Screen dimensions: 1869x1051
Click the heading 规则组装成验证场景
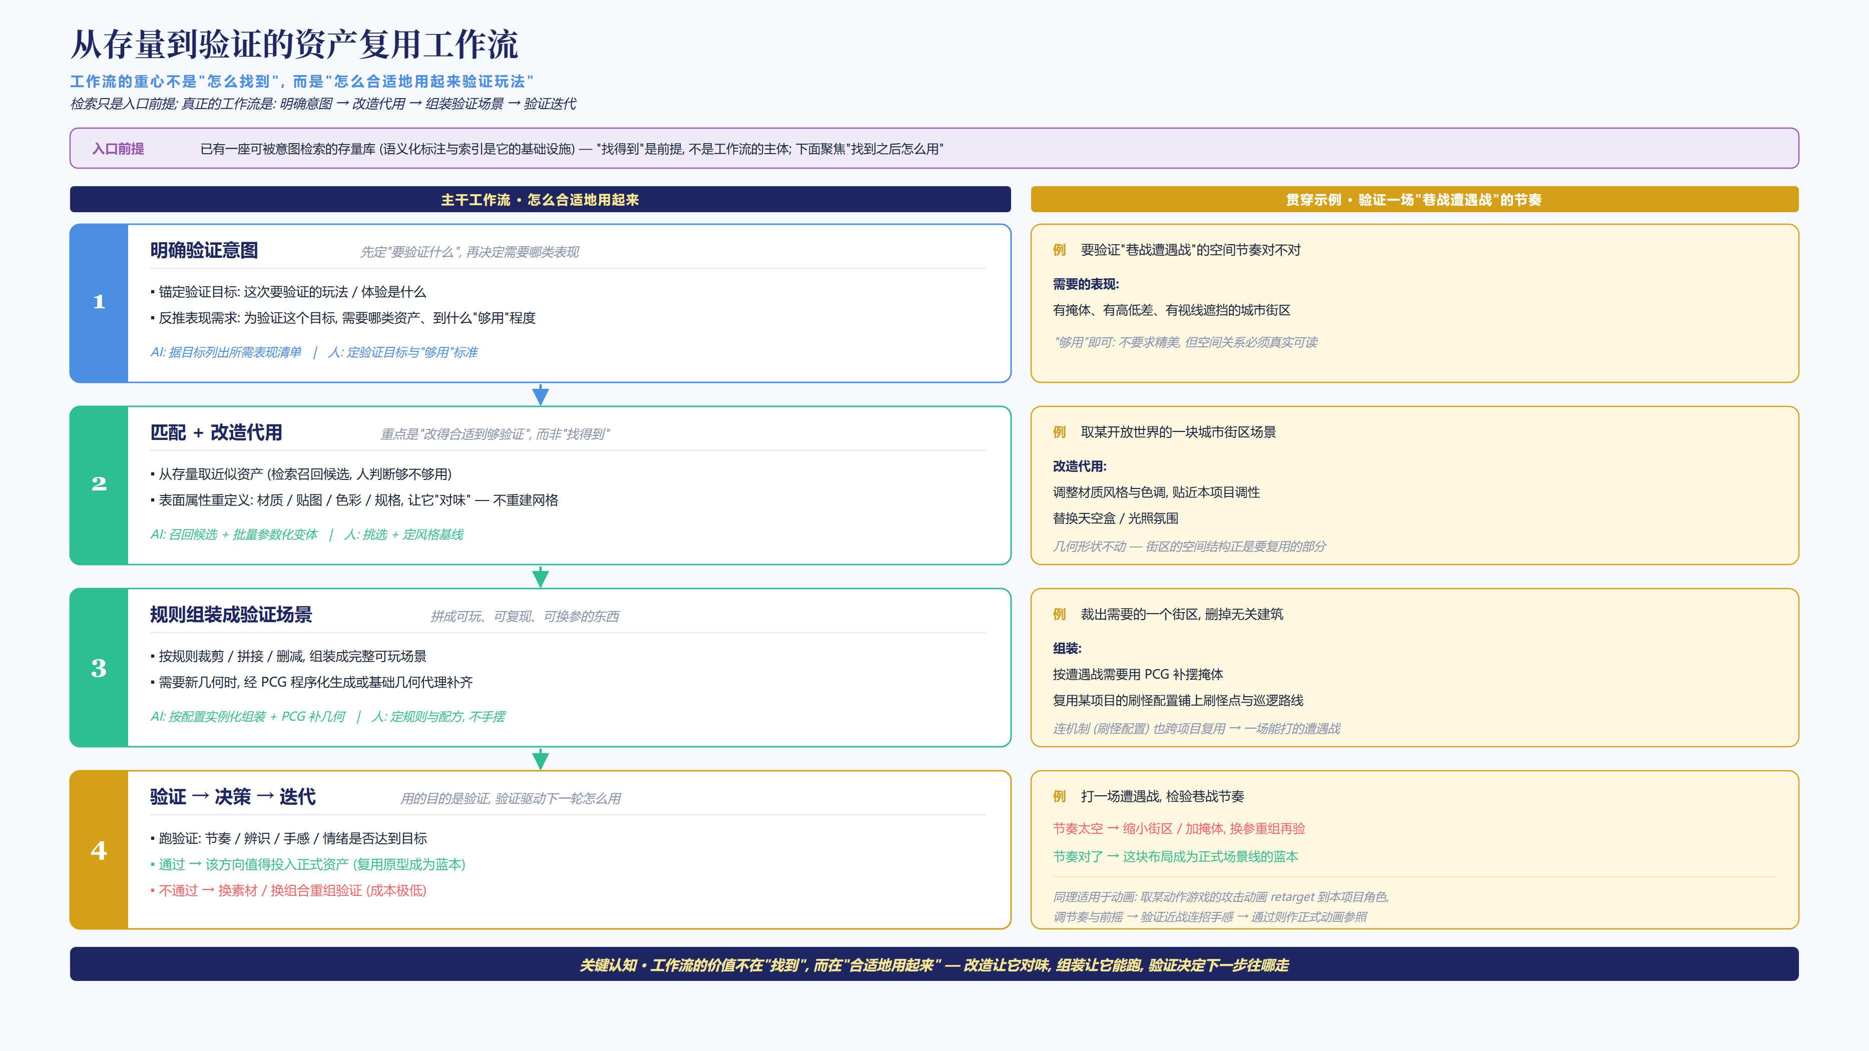tap(231, 615)
